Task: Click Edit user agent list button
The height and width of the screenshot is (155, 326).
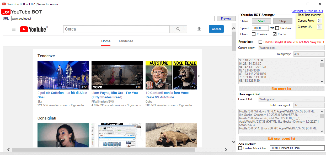Action: pos(281,139)
